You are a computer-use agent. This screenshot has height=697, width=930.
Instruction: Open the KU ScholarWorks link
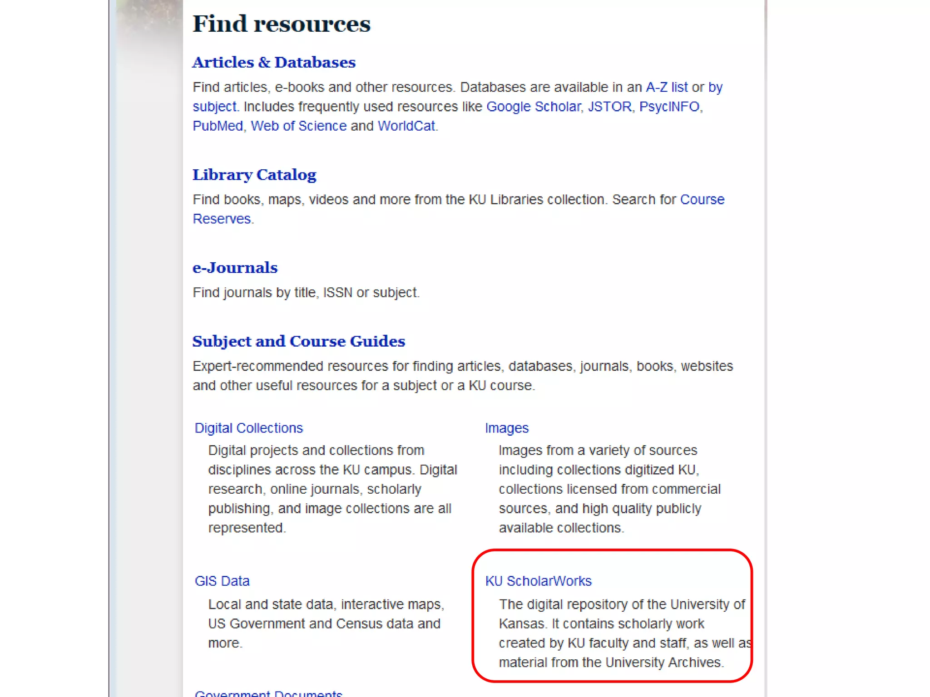tap(538, 581)
